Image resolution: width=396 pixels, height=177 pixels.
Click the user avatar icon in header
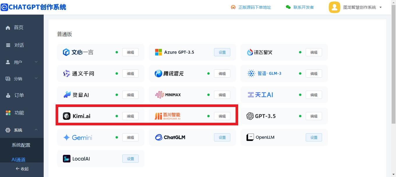(x=335, y=7)
